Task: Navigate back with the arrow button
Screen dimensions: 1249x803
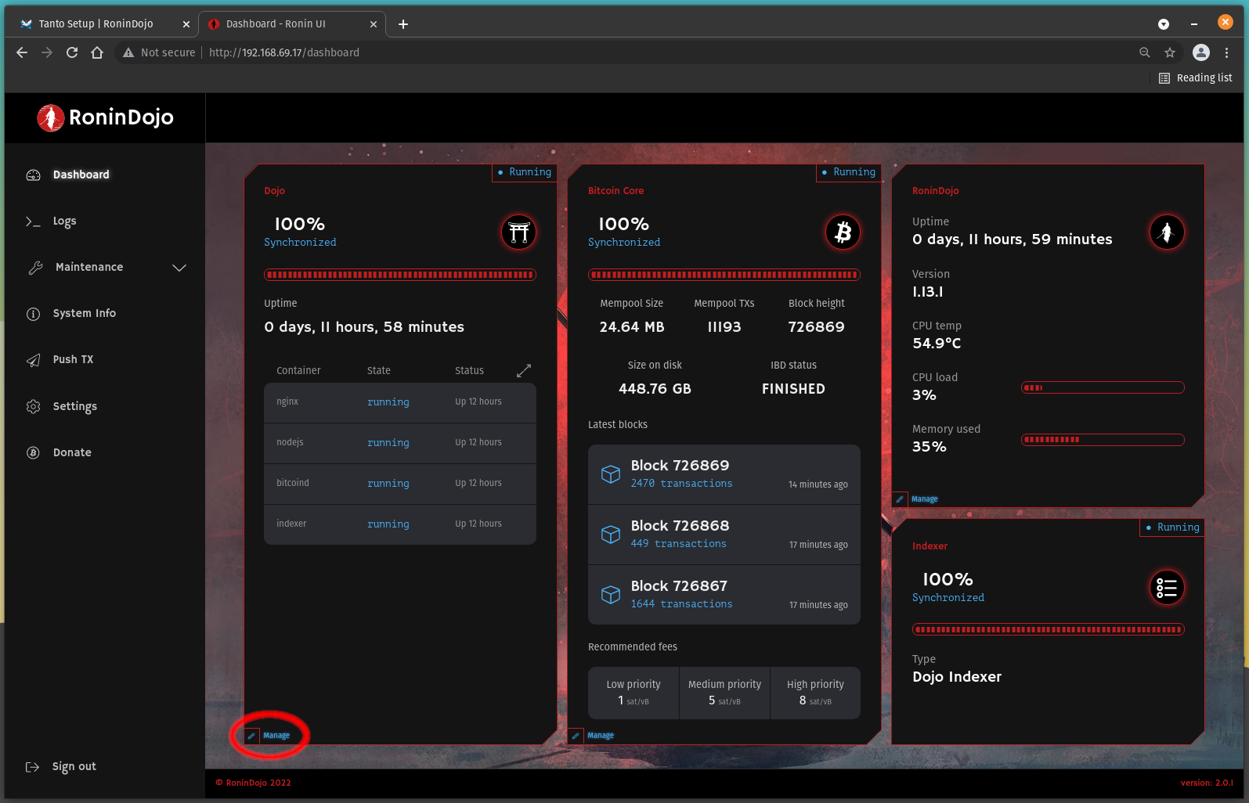Action: click(x=22, y=52)
